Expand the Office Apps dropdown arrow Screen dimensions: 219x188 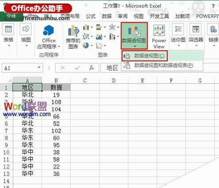click(59, 47)
